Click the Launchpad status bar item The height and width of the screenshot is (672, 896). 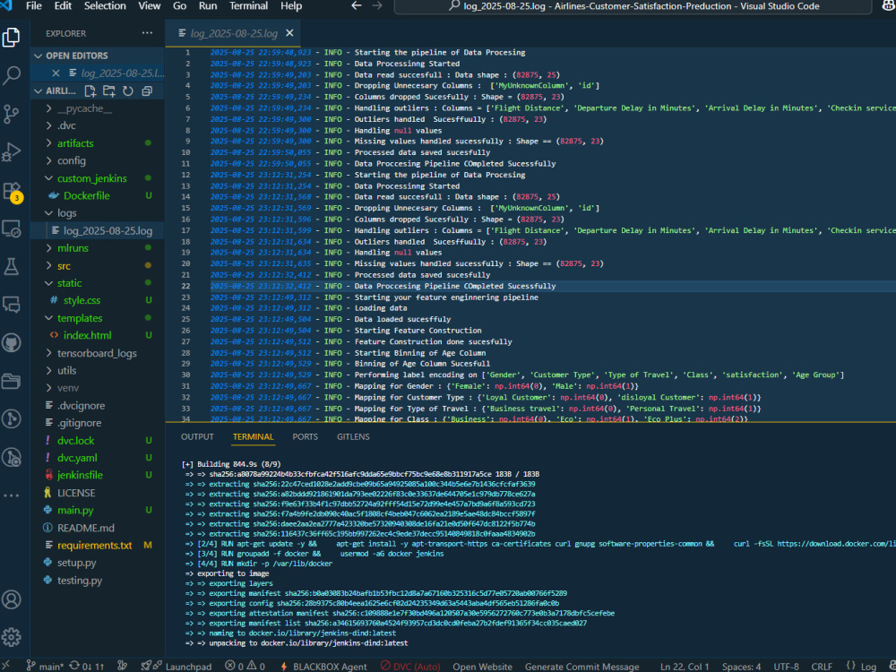177,667
